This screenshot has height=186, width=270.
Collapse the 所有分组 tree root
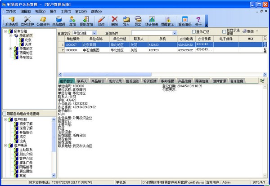coord(5,31)
